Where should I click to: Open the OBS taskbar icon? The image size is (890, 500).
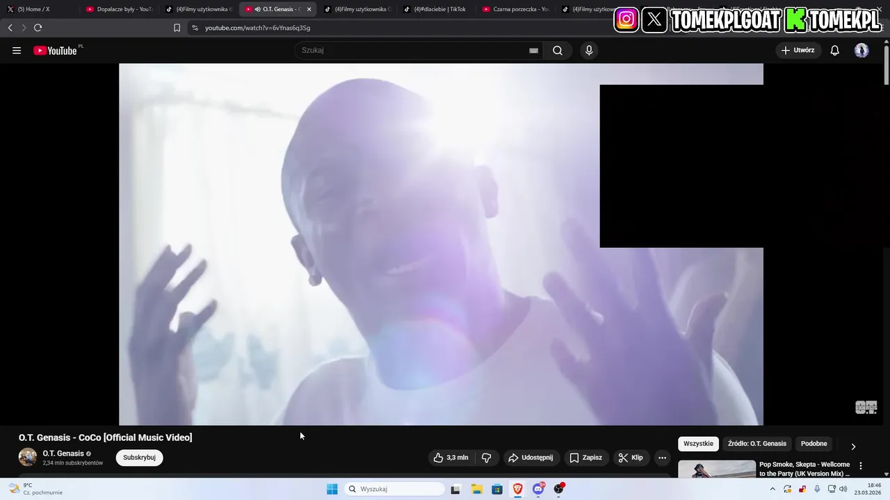pos(559,489)
